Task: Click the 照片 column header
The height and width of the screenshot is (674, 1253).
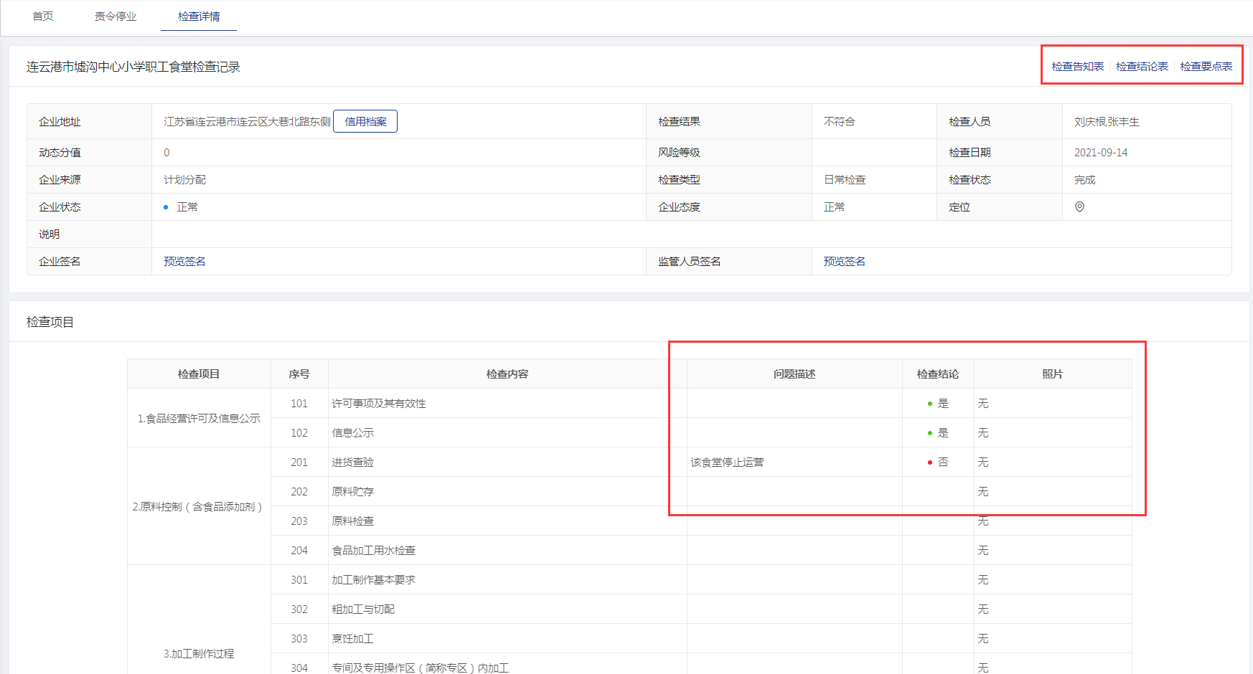Action: tap(1053, 374)
